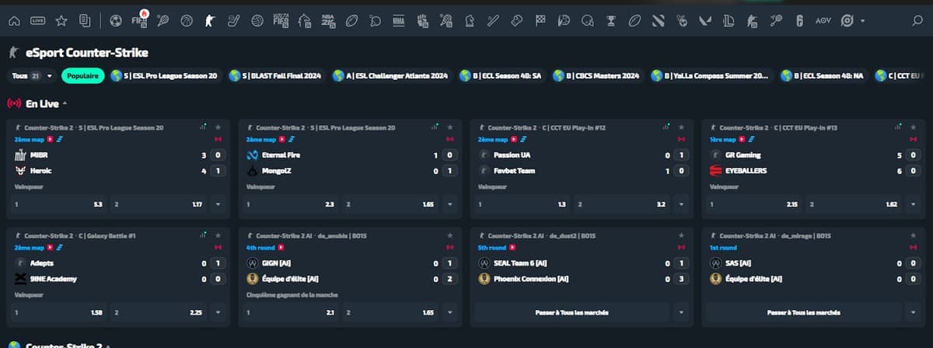The height and width of the screenshot is (348, 933).
Task: Bet on Passion UA at odds 1.3
Action: (x=522, y=204)
